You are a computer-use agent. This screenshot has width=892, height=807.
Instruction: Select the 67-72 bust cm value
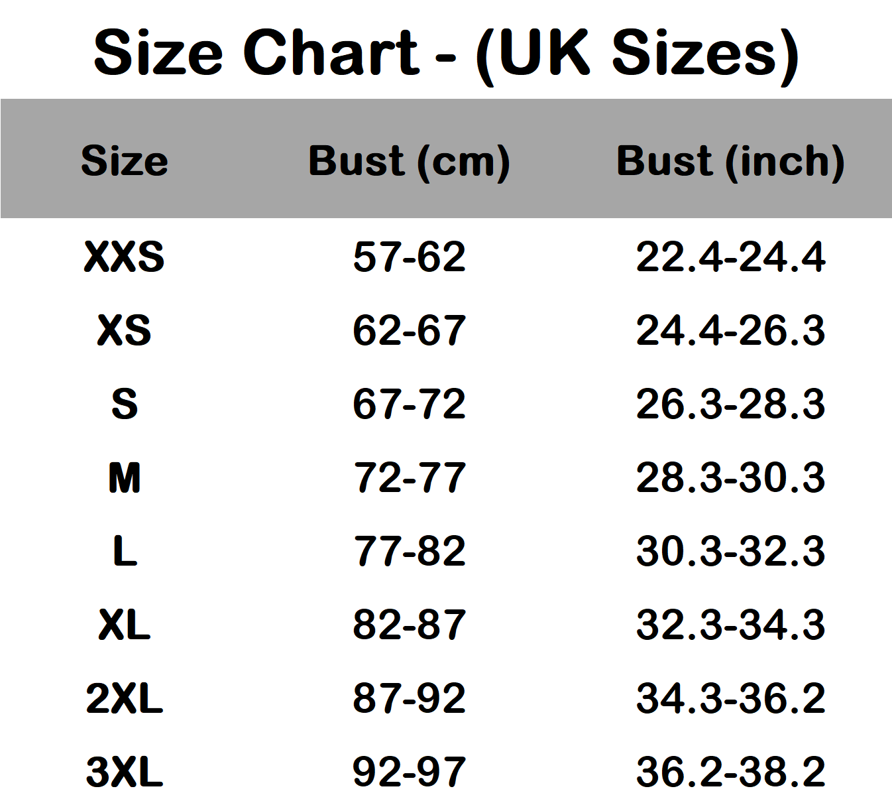409,404
